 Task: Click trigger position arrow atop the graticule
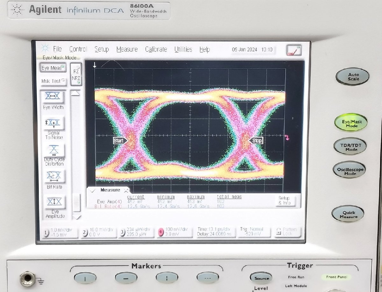95,65
